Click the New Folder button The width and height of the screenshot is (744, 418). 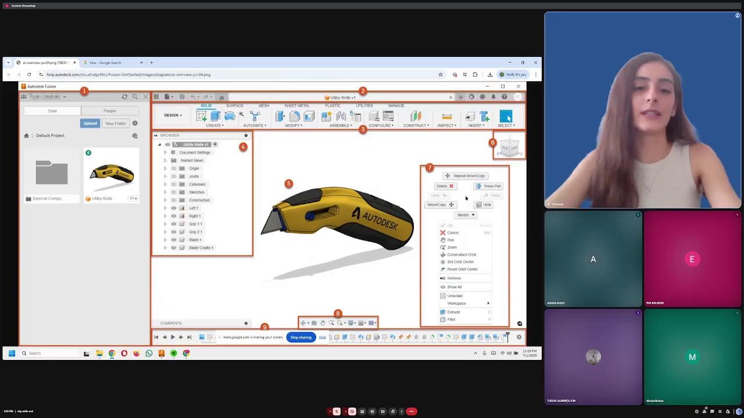(115, 123)
